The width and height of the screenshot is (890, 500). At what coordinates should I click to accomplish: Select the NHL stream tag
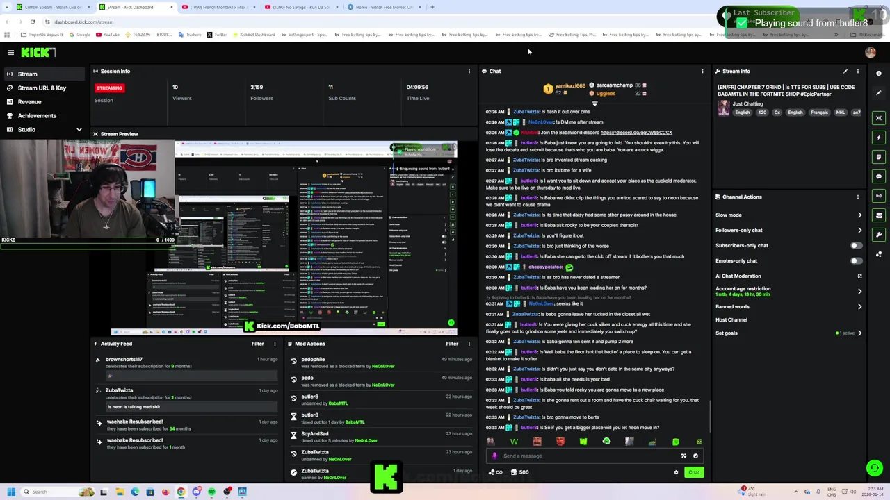click(841, 112)
